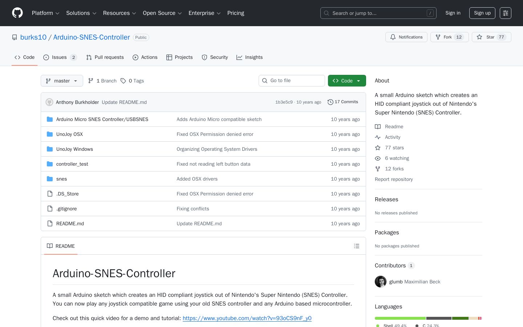Click the Sign up button

tap(482, 13)
